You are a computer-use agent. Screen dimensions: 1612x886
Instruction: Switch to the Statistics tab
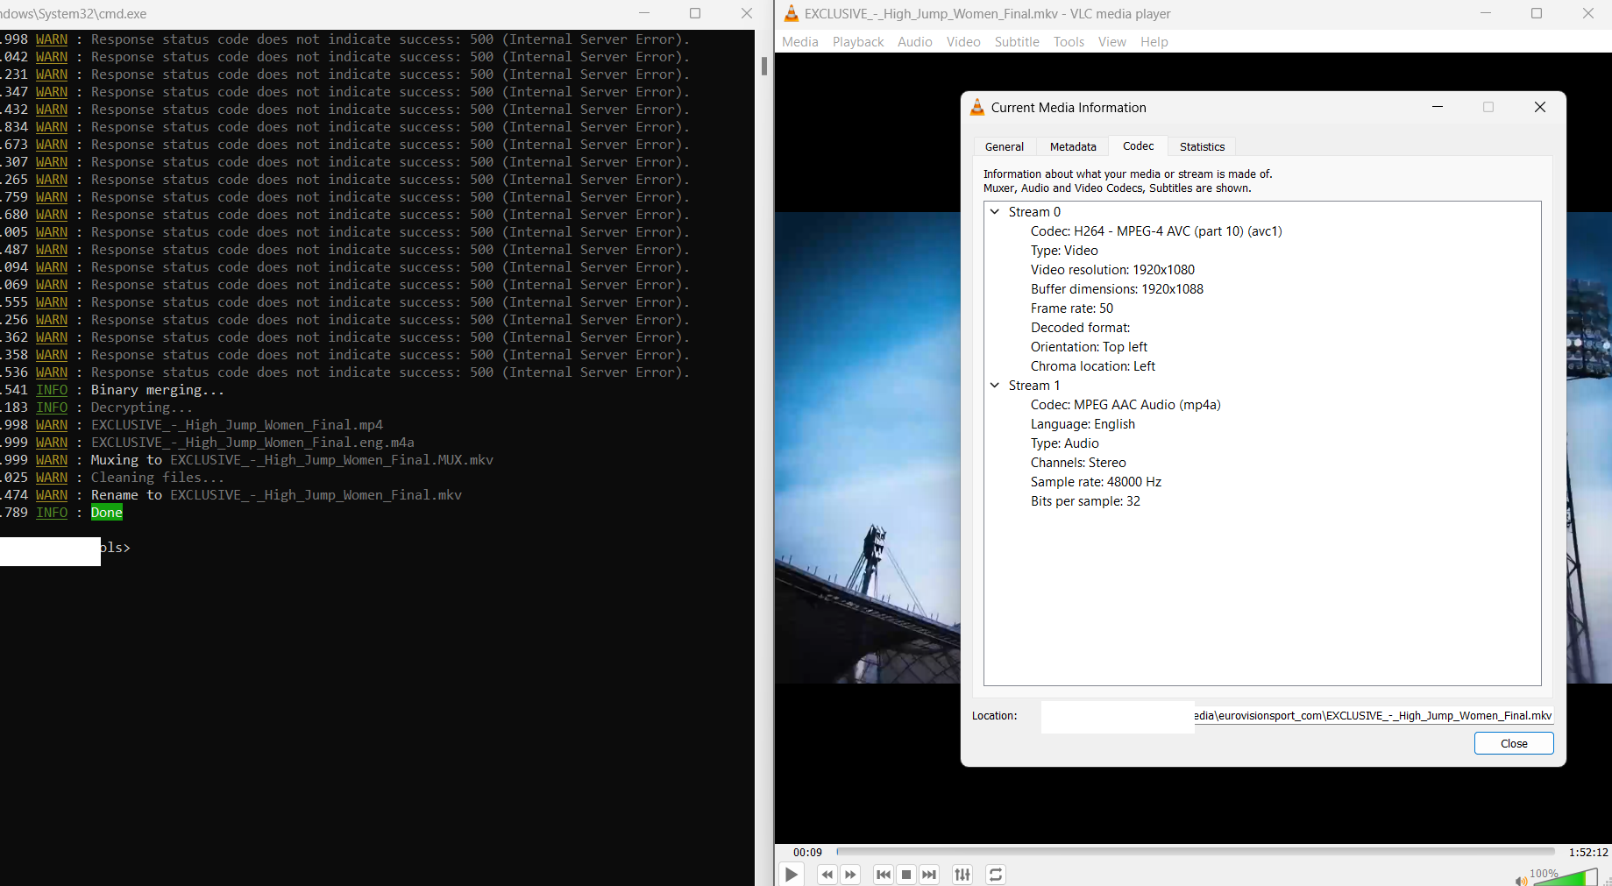(1202, 147)
